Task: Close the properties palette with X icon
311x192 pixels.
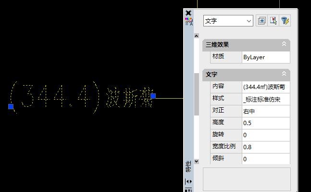Action: [188, 13]
